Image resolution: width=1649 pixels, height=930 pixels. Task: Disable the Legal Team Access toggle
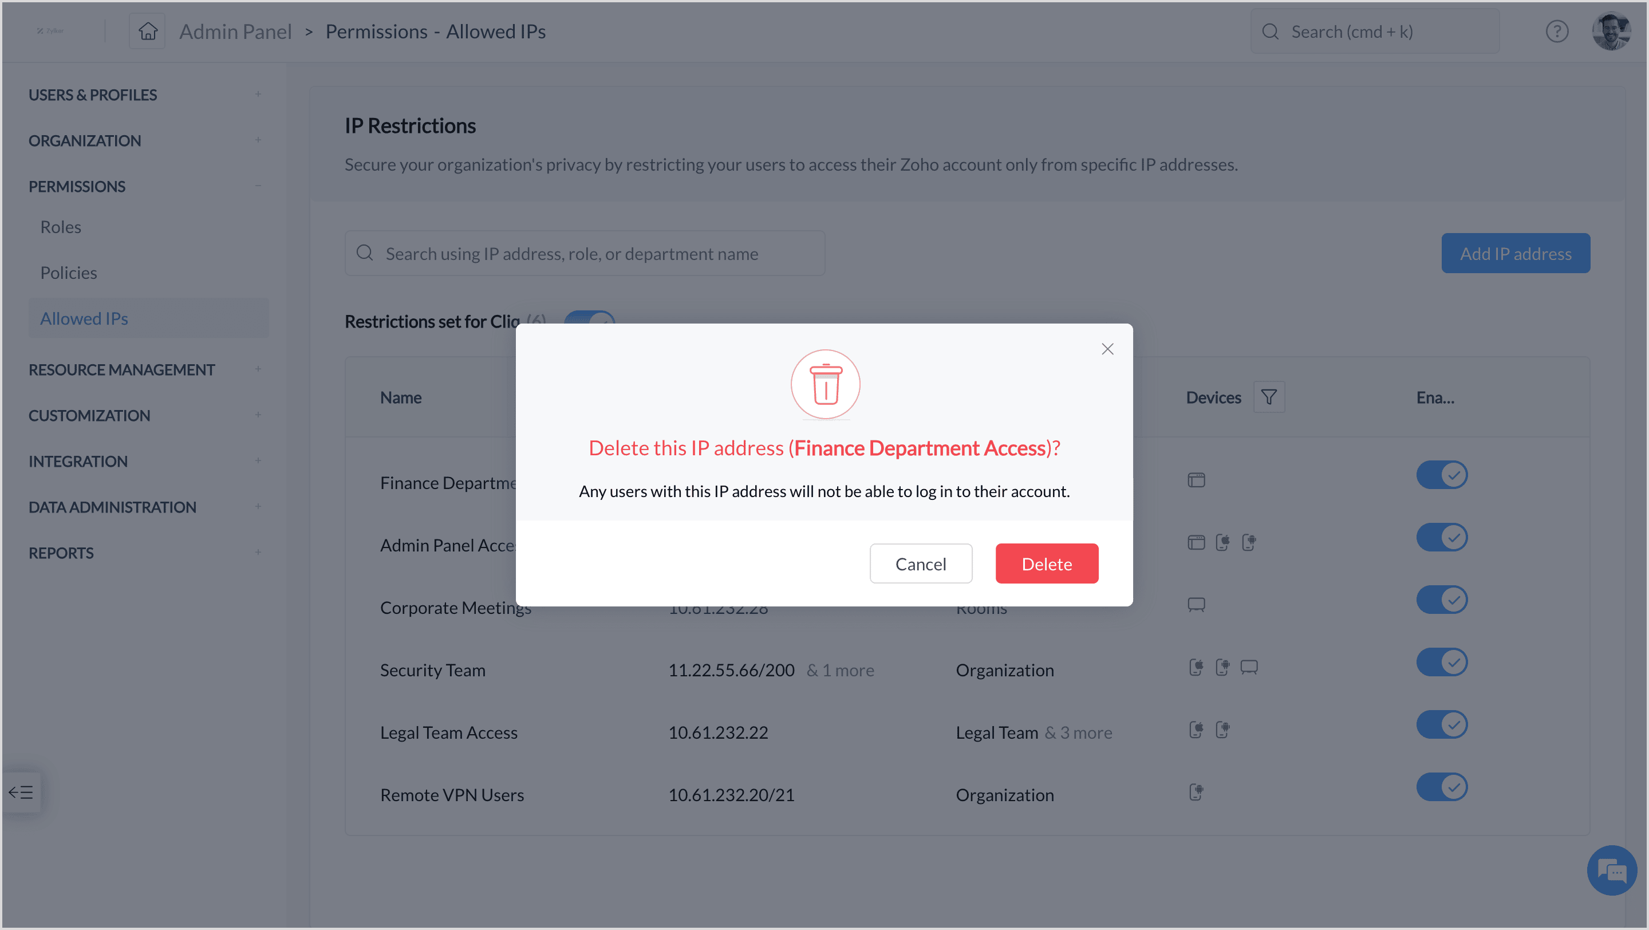click(1441, 724)
